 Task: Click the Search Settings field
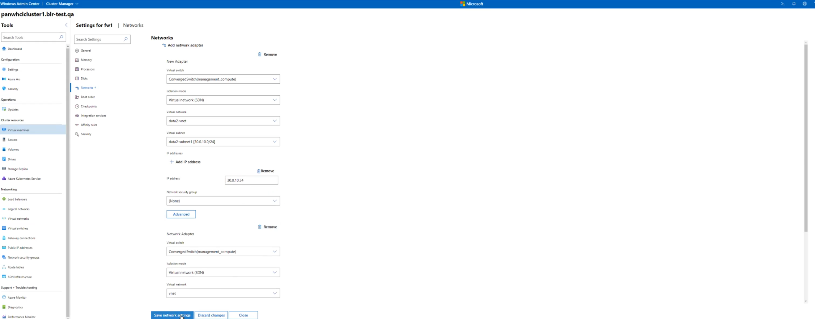point(102,39)
